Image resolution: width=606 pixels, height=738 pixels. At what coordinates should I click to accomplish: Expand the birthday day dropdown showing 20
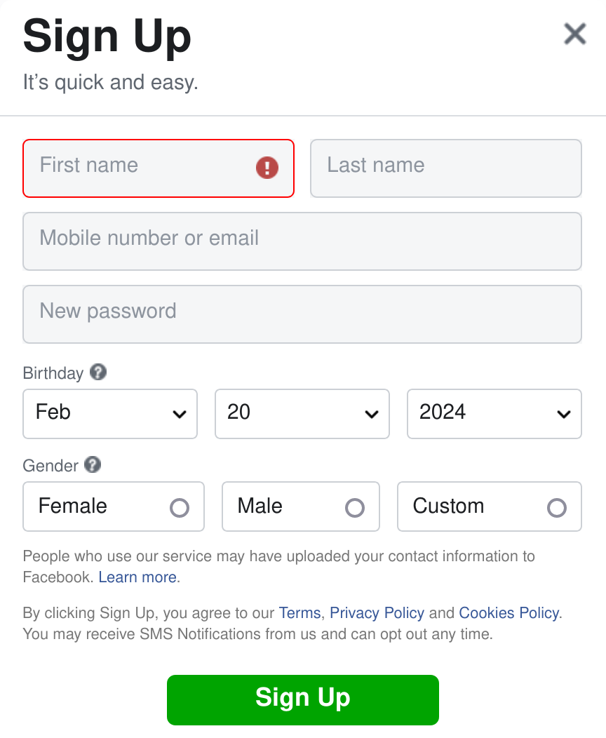click(x=302, y=413)
